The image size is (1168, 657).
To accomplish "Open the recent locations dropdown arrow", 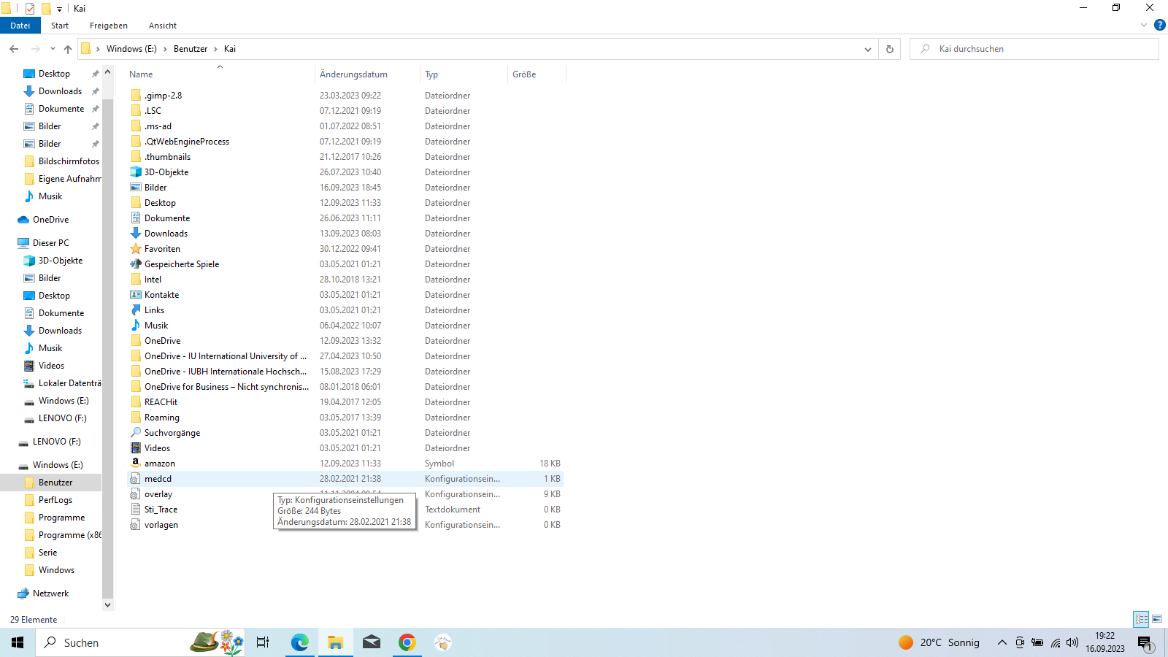I will 53,49.
